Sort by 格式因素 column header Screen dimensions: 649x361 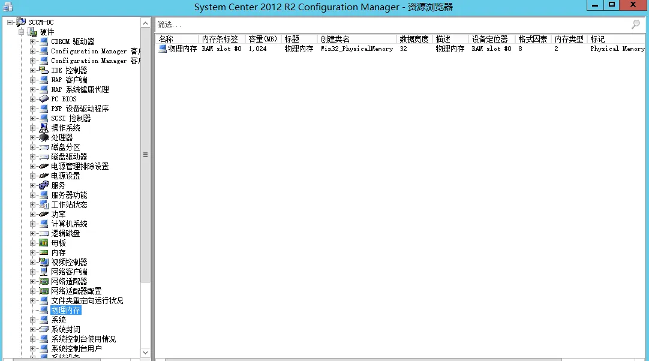(533, 39)
